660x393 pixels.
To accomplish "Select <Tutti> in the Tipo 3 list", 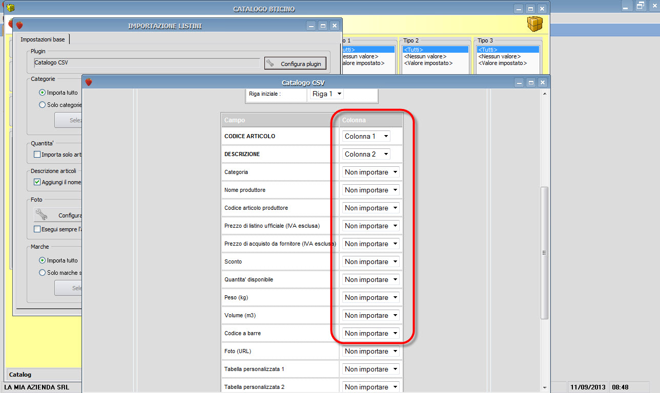I will [x=508, y=50].
